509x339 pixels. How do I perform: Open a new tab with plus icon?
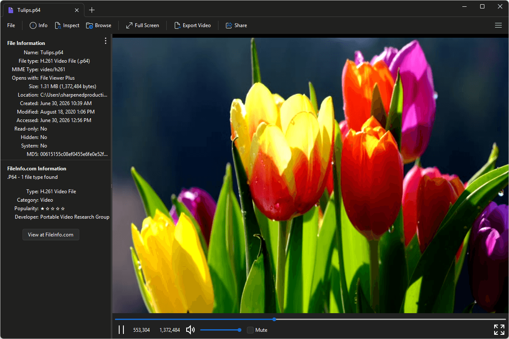tap(92, 10)
